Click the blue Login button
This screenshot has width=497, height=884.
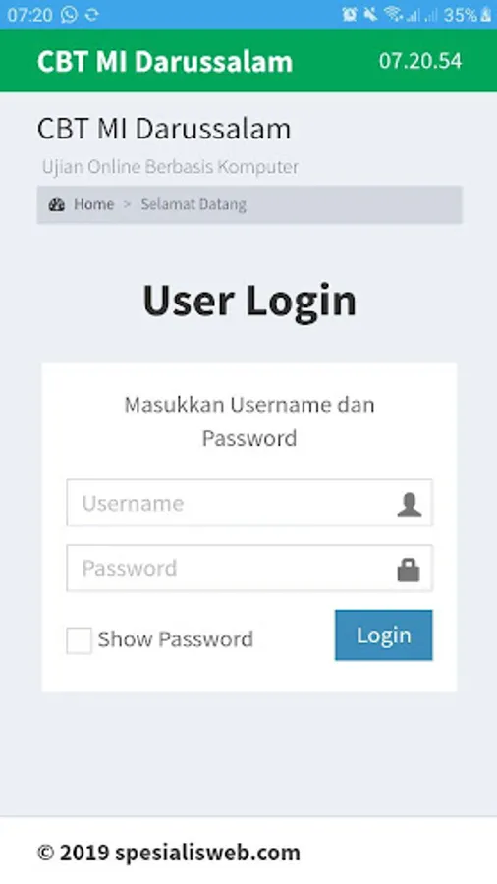point(384,635)
